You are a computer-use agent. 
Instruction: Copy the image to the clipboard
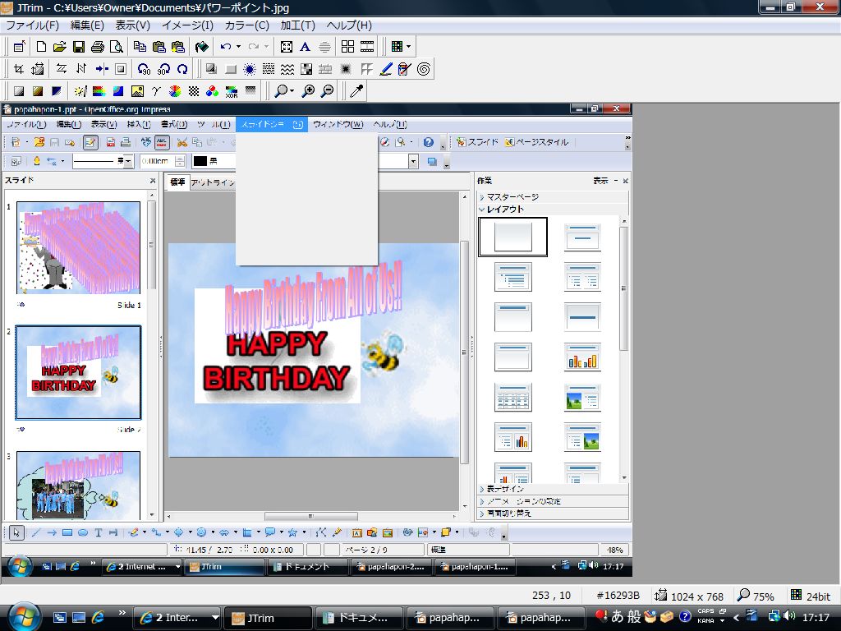click(140, 47)
